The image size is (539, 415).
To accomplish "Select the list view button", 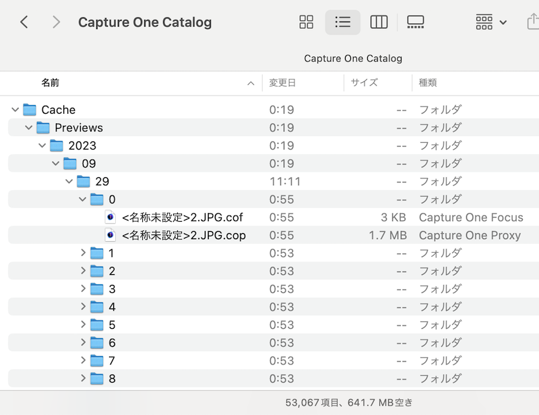I will coord(342,22).
